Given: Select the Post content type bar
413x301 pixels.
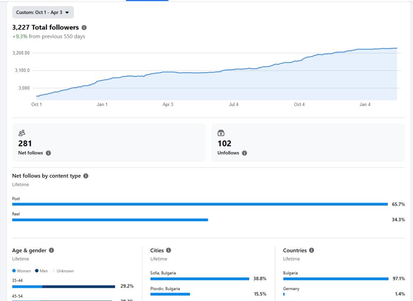Looking at the screenshot, I should pos(200,204).
